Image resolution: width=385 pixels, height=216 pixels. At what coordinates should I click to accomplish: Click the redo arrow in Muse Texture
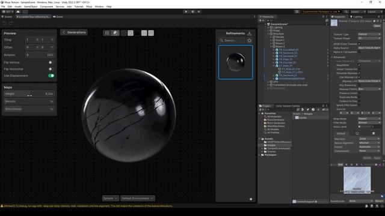point(11,23)
